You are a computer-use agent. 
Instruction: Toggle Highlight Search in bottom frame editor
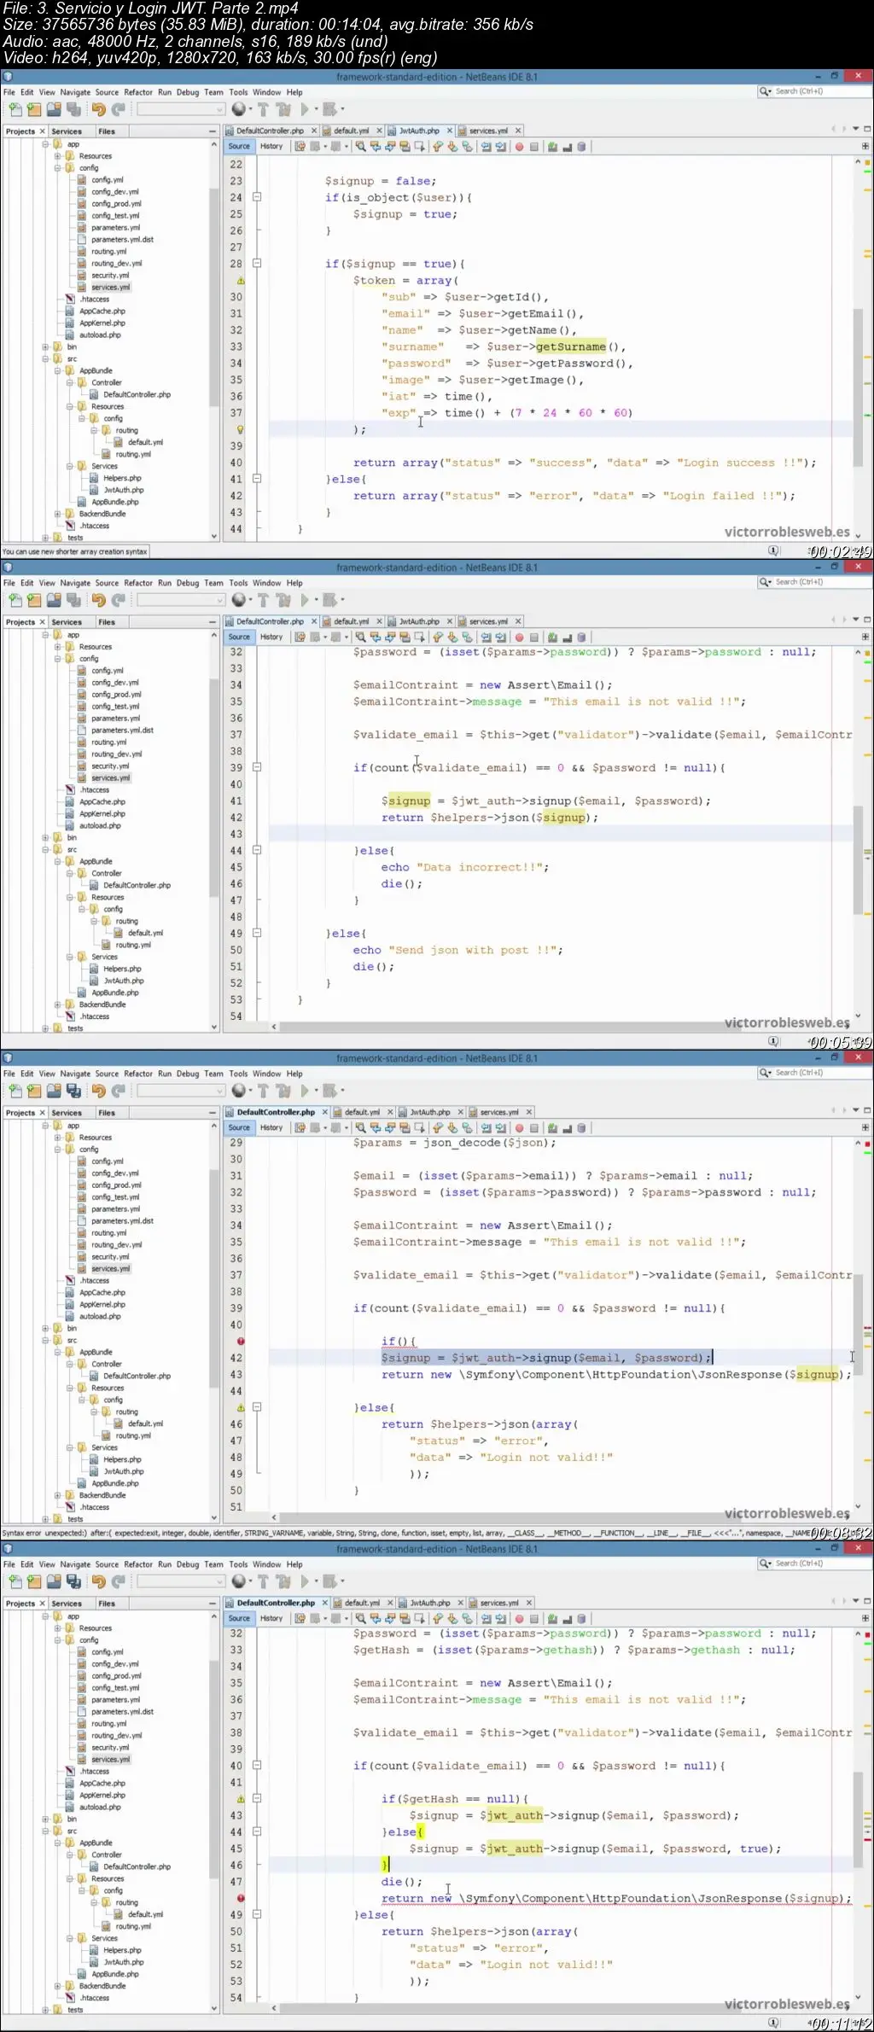point(405,1619)
